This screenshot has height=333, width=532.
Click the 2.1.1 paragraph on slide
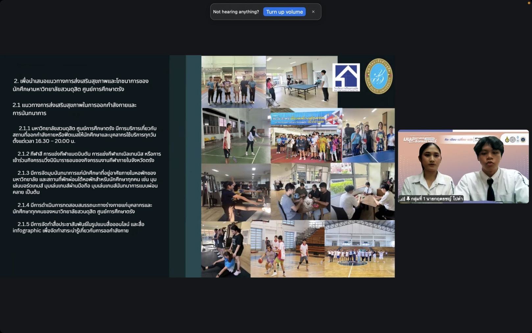[x=85, y=135]
